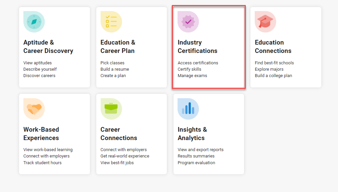Viewport: 338px width, 192px height.
Task: Click the red graduation cap icon
Action: [x=265, y=22]
